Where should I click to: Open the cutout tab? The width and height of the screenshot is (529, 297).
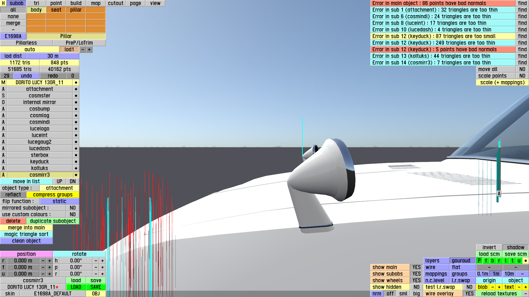point(115,3)
